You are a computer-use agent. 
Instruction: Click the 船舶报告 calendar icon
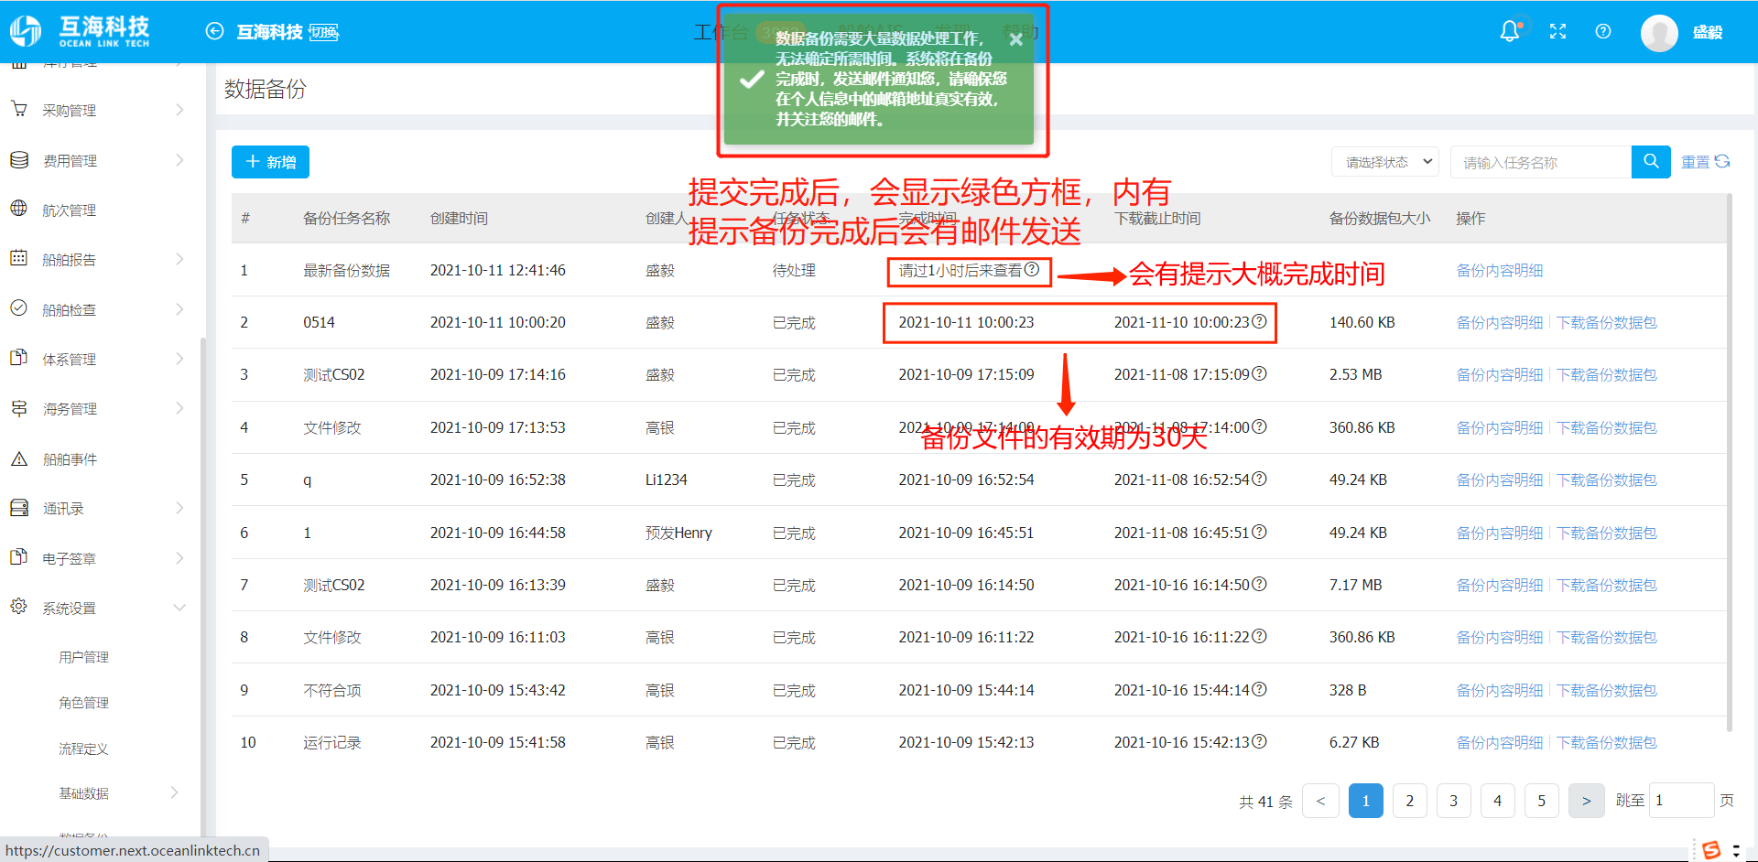[x=19, y=258]
